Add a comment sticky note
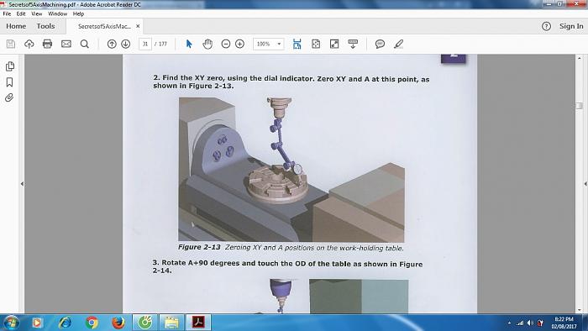This screenshot has height=331, width=588. coord(380,44)
